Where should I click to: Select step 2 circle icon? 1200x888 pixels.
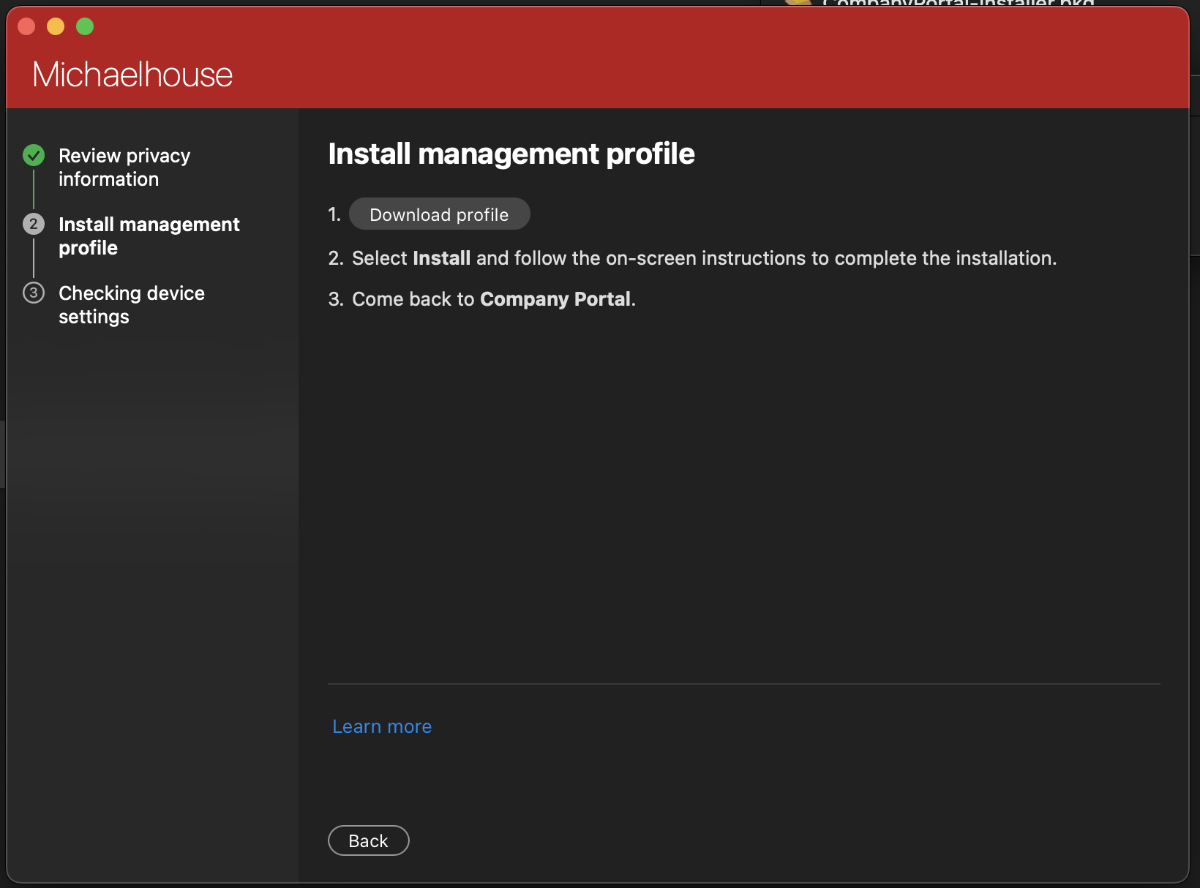pyautogui.click(x=34, y=224)
